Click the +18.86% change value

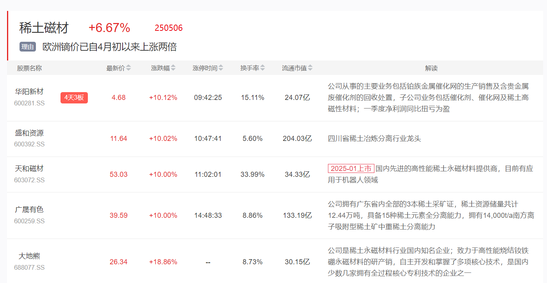point(163,262)
